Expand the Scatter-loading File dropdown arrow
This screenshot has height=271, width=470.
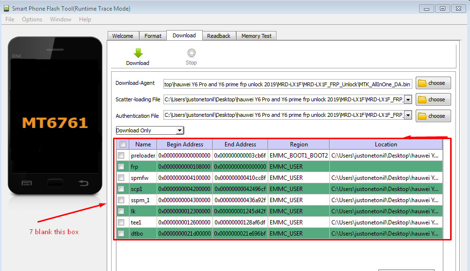click(408, 99)
